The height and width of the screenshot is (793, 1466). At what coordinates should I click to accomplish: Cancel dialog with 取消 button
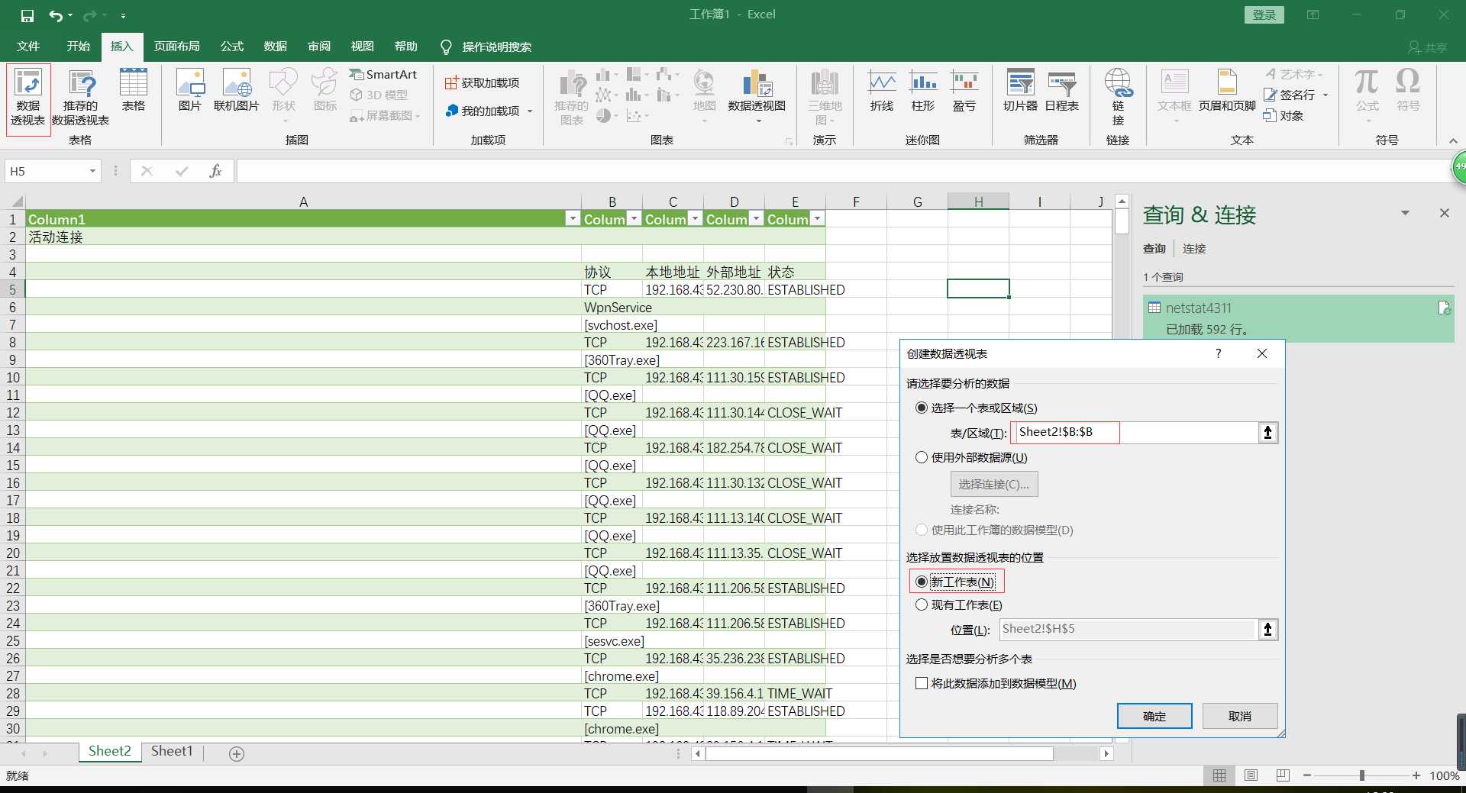click(1240, 717)
